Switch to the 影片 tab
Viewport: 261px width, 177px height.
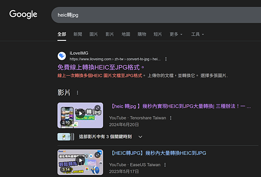(110, 34)
